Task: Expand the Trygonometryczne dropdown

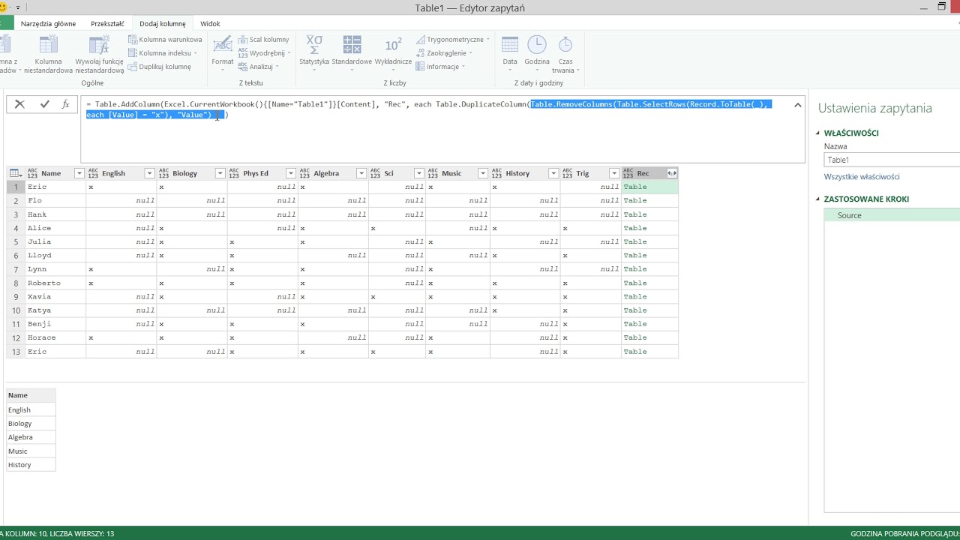Action: 488,40
